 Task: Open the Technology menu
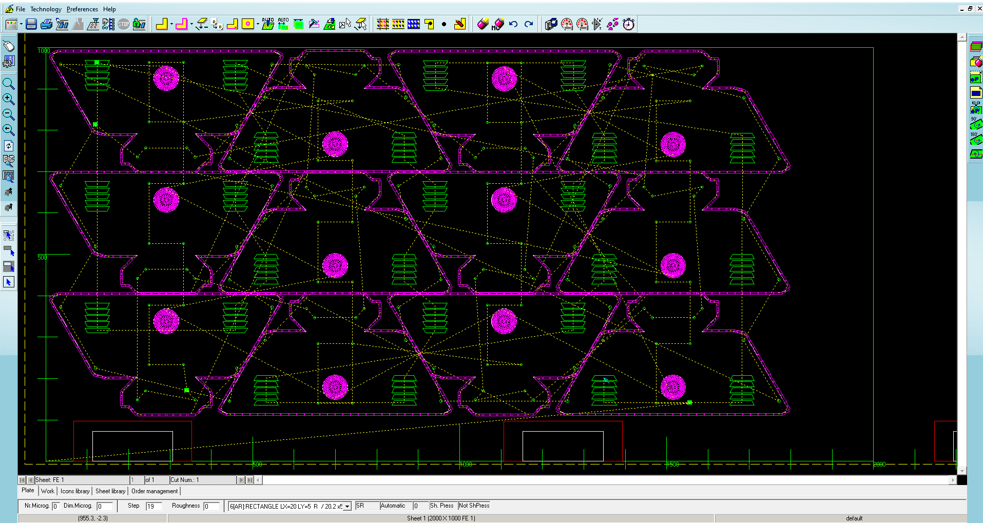(46, 9)
